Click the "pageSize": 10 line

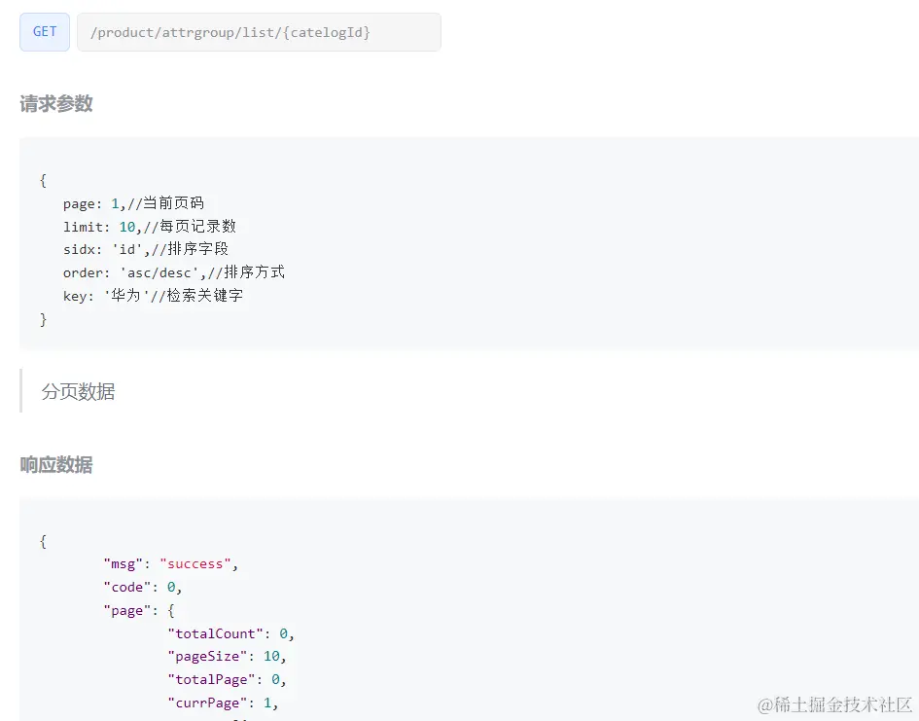tap(227, 657)
